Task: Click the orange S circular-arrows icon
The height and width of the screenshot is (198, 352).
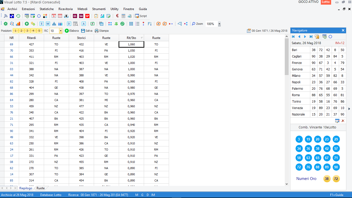Action: (x=158, y=24)
